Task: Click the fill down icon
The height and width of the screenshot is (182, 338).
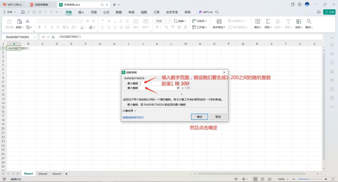Action: 258,21
